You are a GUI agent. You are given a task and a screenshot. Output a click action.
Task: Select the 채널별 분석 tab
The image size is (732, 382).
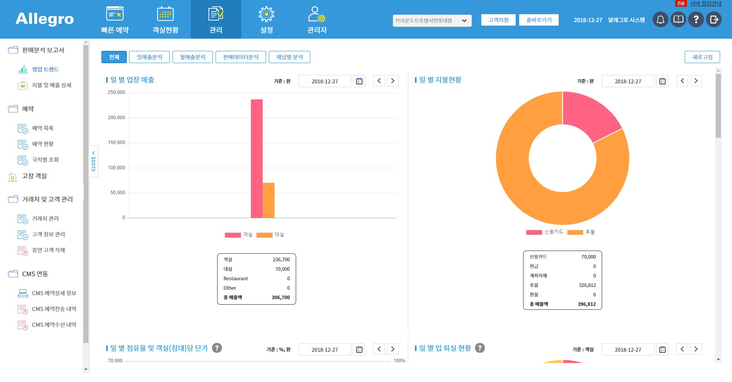tap(289, 57)
